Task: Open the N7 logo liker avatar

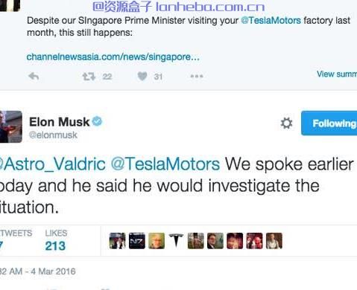Action: [x=137, y=241]
